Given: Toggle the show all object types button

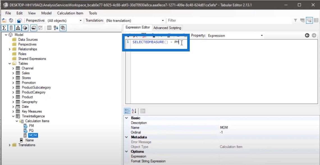Looking at the screenshot, I should click(63, 28).
